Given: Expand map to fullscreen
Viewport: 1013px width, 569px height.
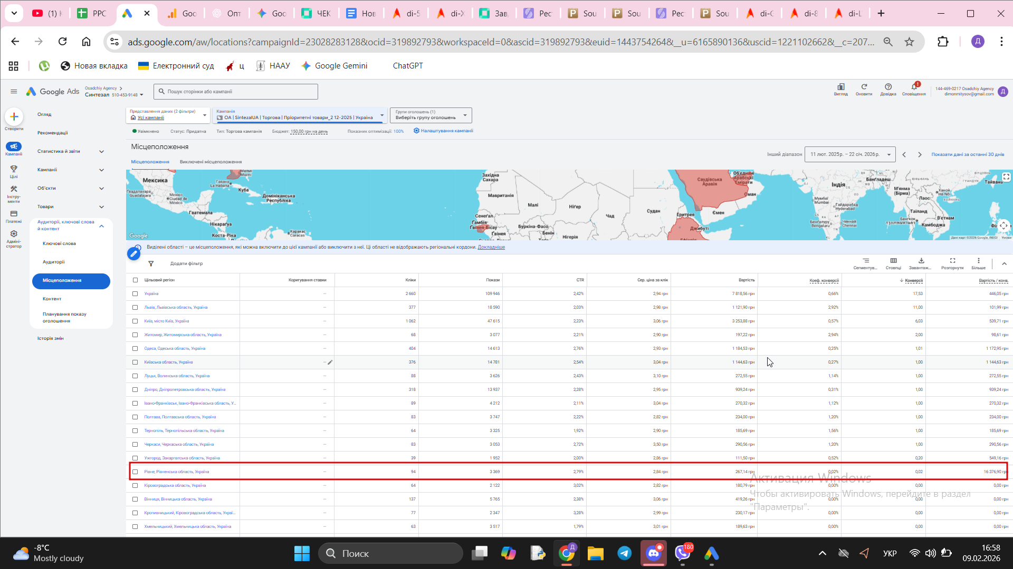Looking at the screenshot, I should tap(1006, 177).
